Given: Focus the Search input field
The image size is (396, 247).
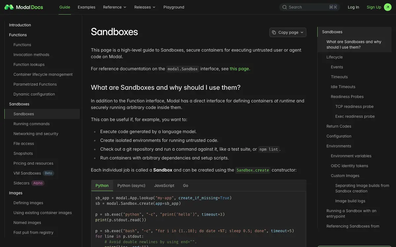Looking at the screenshot, I should (310, 7).
